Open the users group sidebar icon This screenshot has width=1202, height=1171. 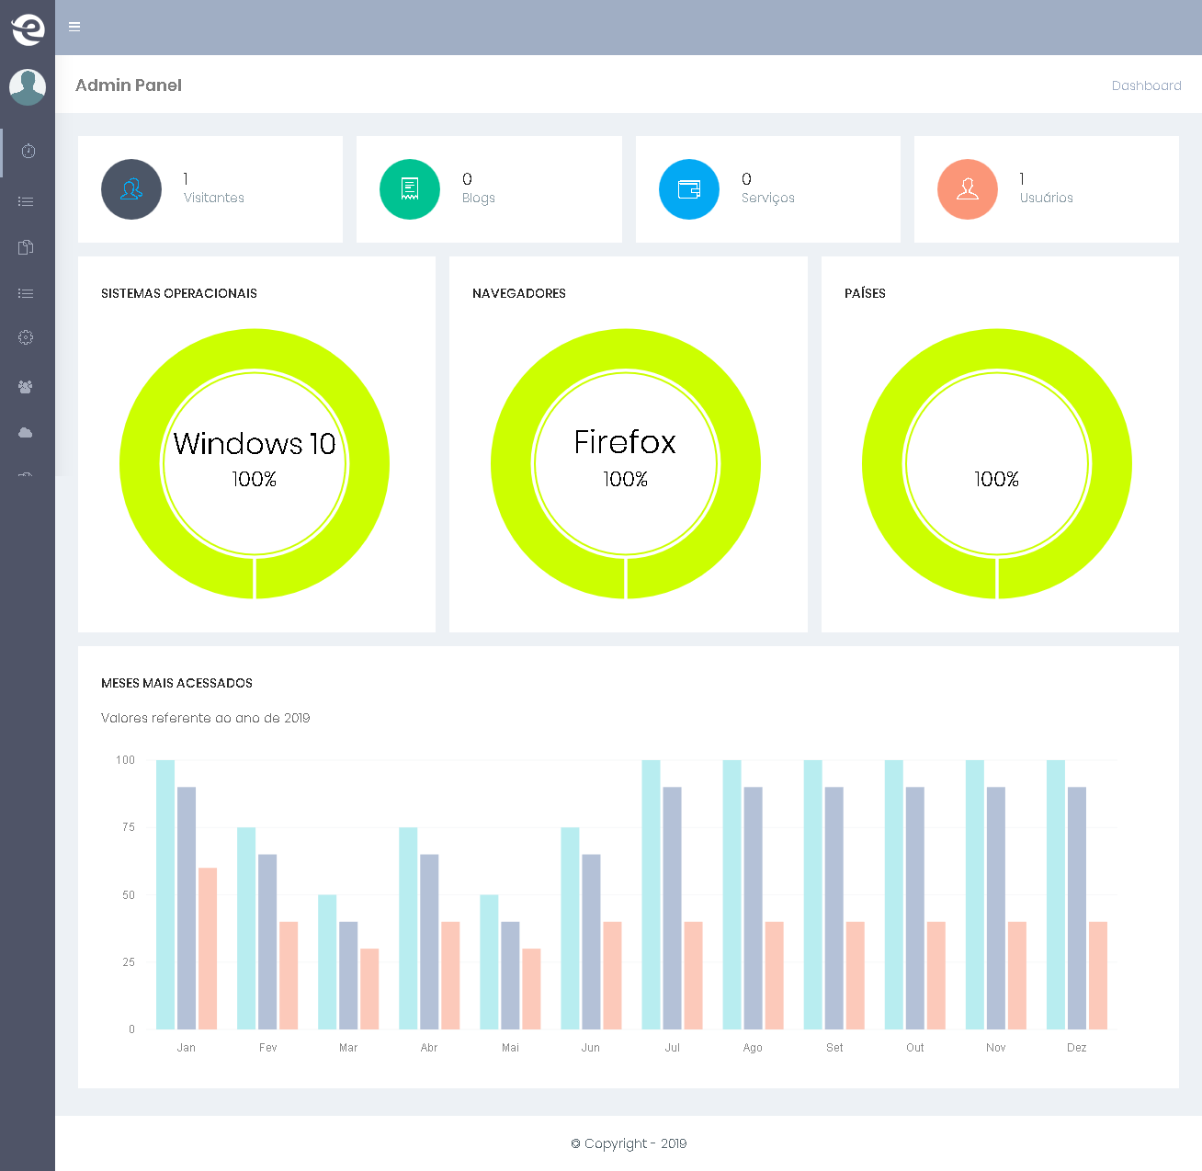(26, 387)
